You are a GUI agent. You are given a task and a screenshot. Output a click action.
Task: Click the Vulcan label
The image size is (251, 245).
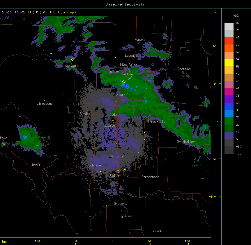158,230
